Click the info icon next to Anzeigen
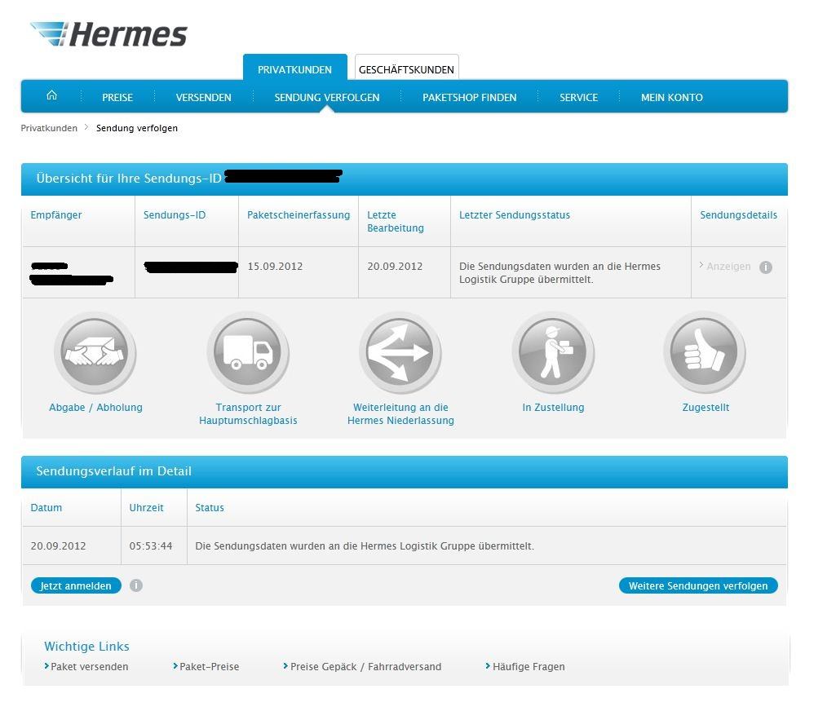This screenshot has width=836, height=711. (766, 267)
